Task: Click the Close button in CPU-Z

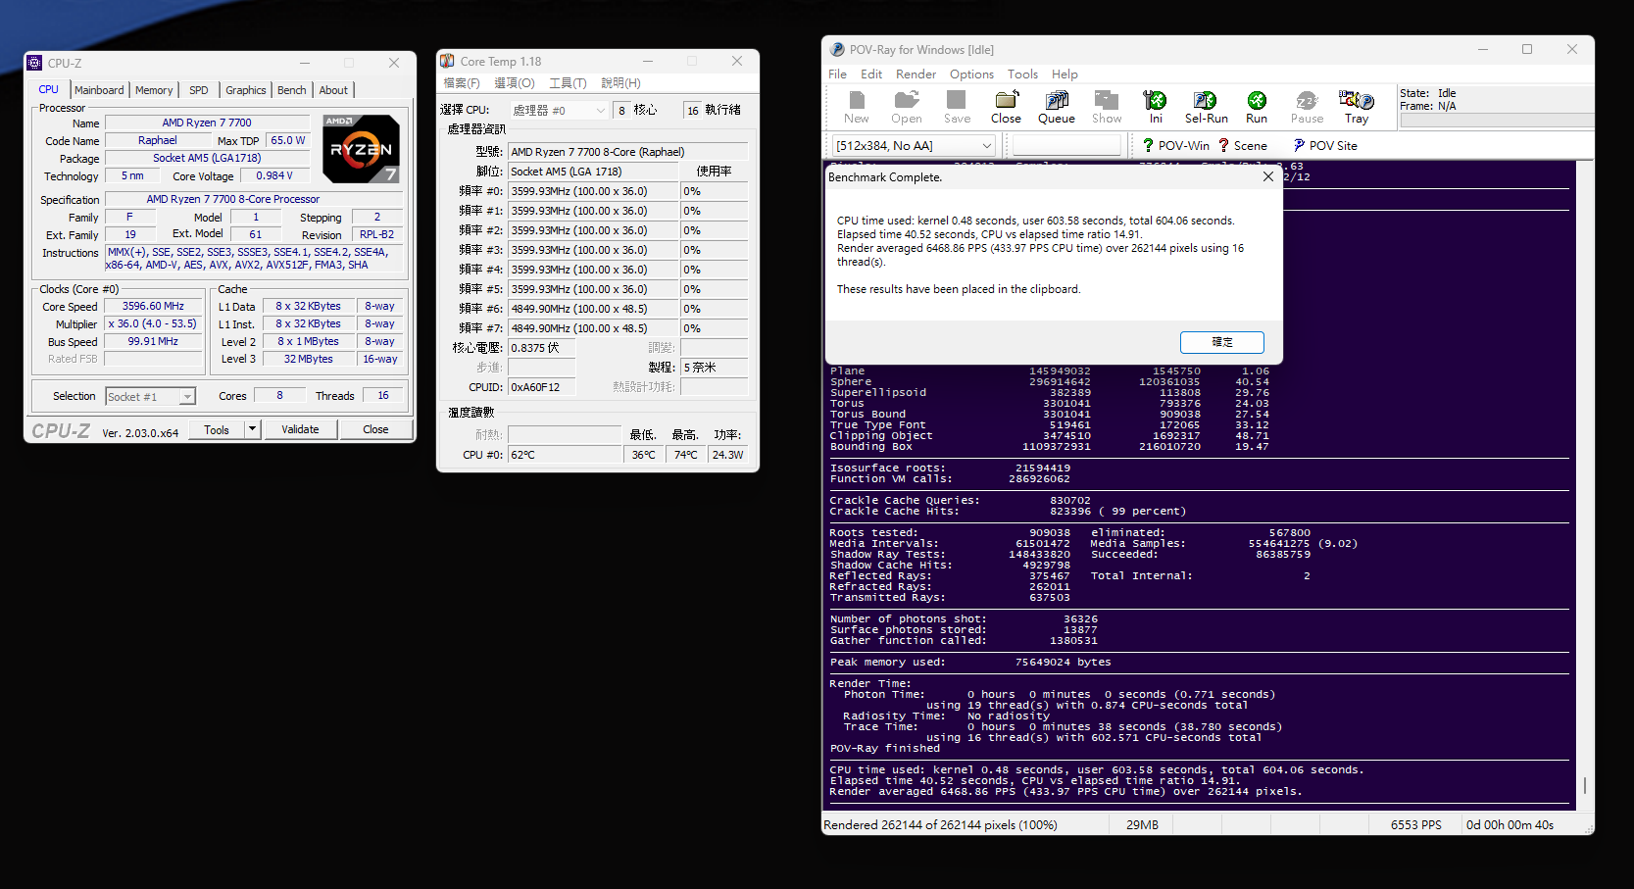Action: coord(375,429)
